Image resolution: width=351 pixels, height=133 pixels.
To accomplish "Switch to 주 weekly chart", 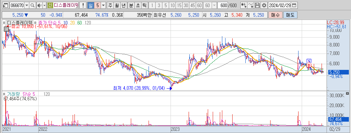I will tap(110, 5).
